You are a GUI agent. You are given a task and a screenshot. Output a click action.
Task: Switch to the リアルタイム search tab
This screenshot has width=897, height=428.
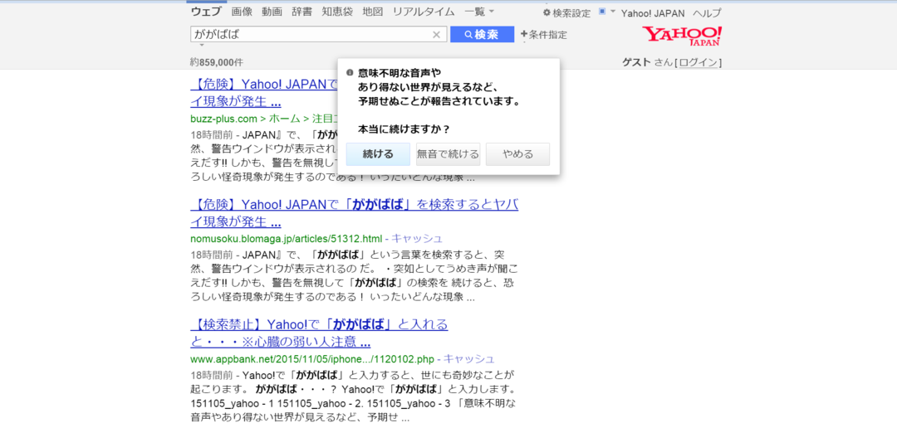424,12
